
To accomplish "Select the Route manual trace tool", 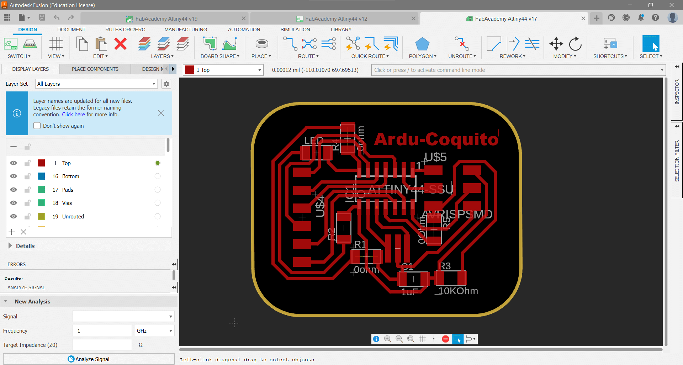I will coord(290,44).
